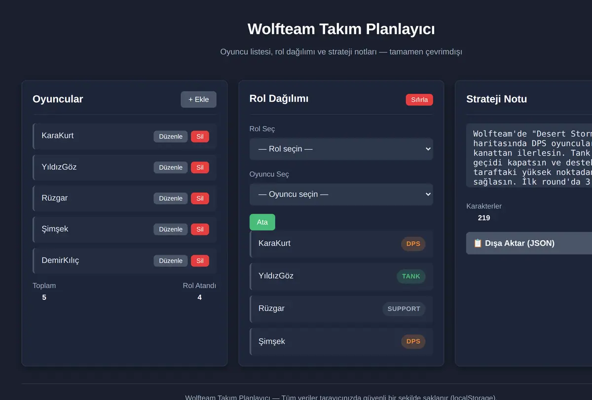Edit YıldızGöz using Düzenle
592x400 pixels.
171,167
